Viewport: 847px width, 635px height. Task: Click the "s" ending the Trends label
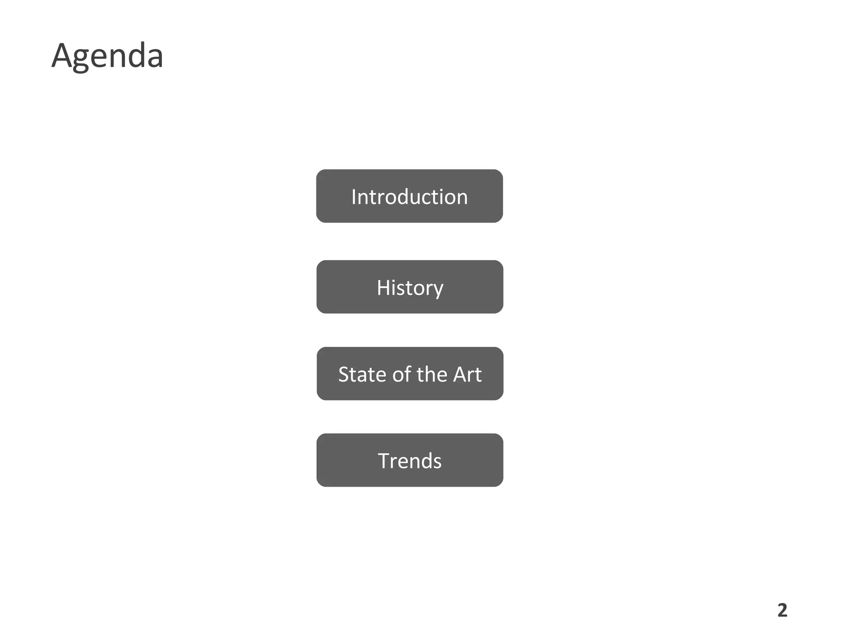point(437,462)
